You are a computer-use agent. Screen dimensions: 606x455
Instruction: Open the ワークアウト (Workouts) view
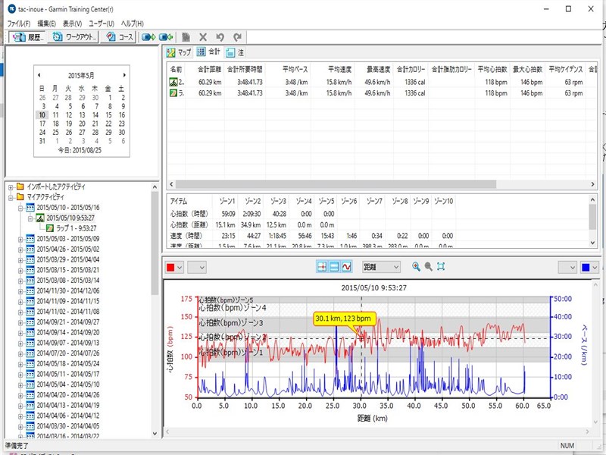click(x=73, y=37)
